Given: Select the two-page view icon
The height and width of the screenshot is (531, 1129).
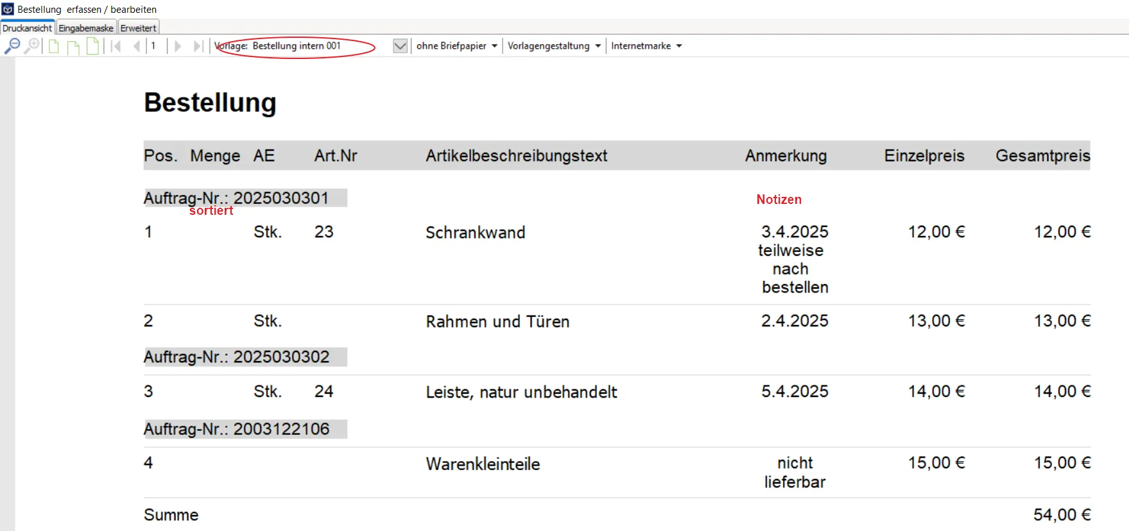Looking at the screenshot, I should [x=73, y=47].
